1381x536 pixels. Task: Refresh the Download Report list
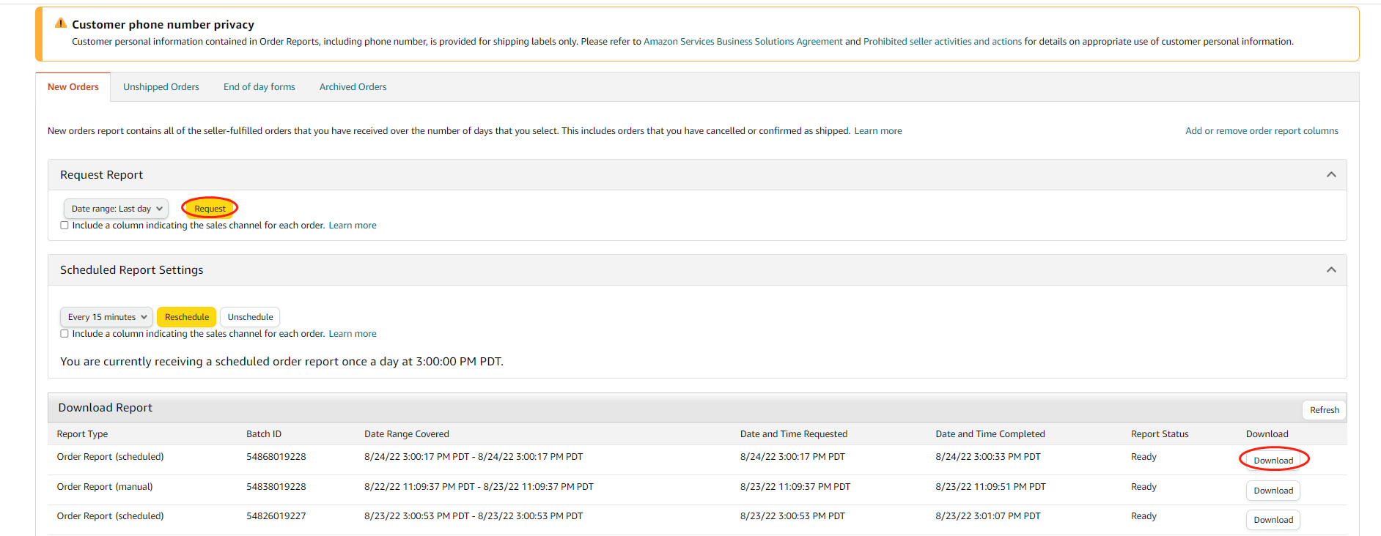coord(1324,410)
